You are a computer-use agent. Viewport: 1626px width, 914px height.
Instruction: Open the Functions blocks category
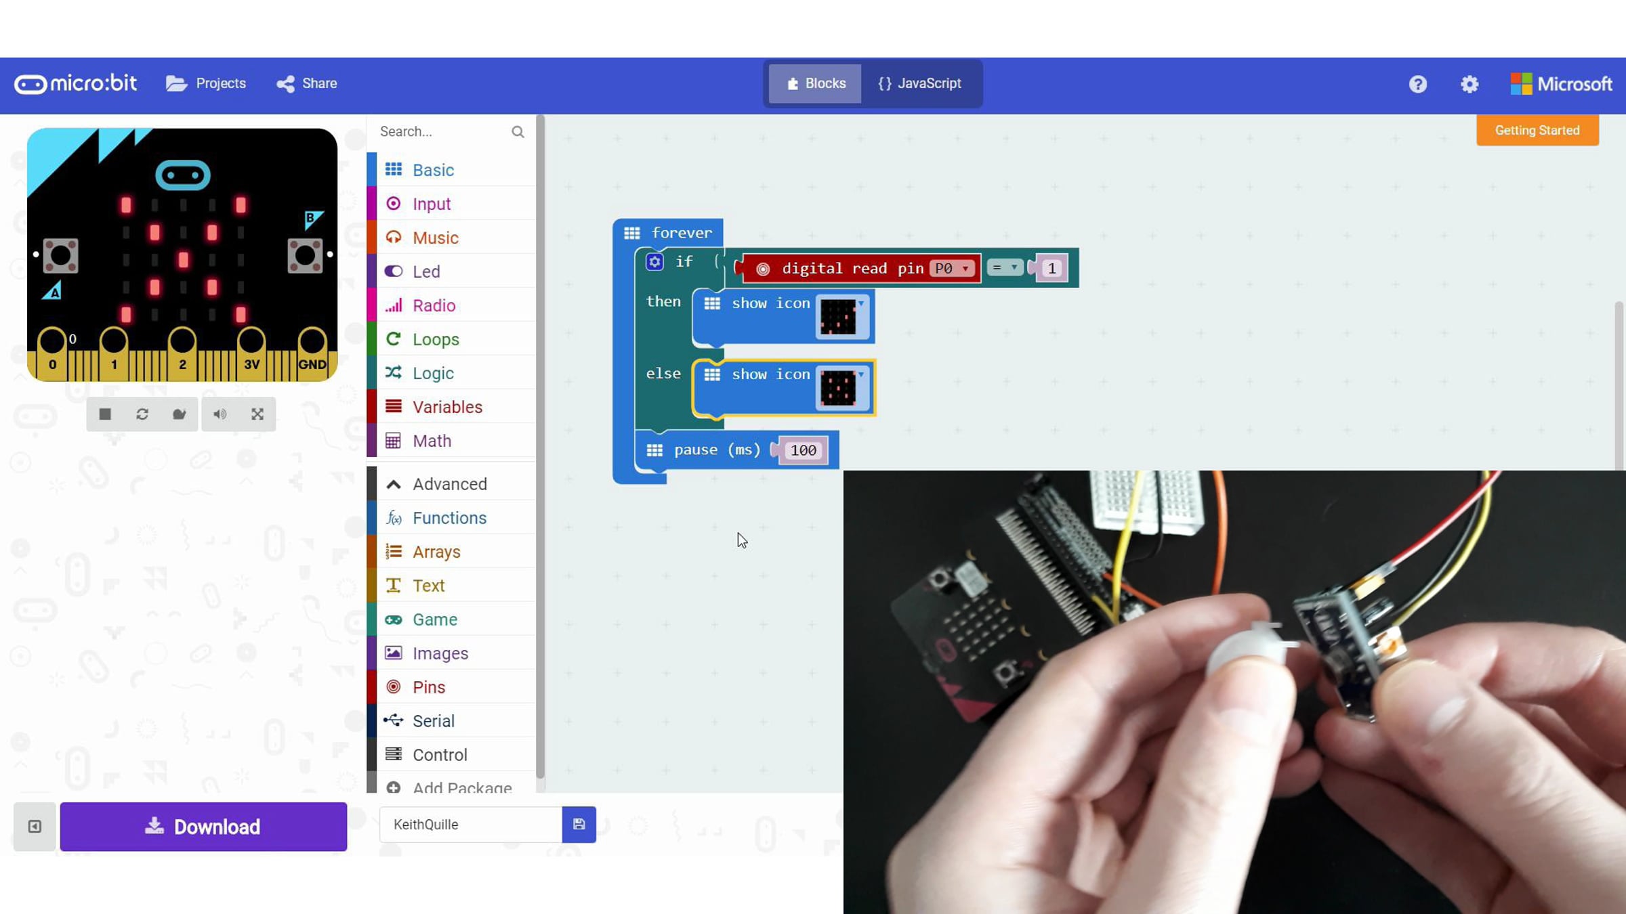tap(451, 517)
